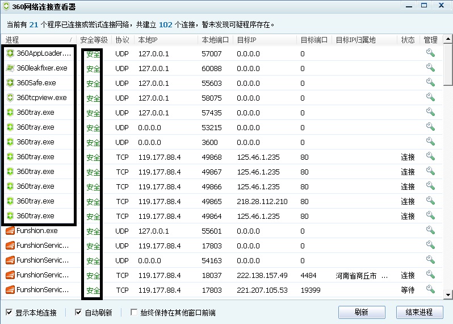
Task: Click wrench for local port 57435 row
Action: 430,112
